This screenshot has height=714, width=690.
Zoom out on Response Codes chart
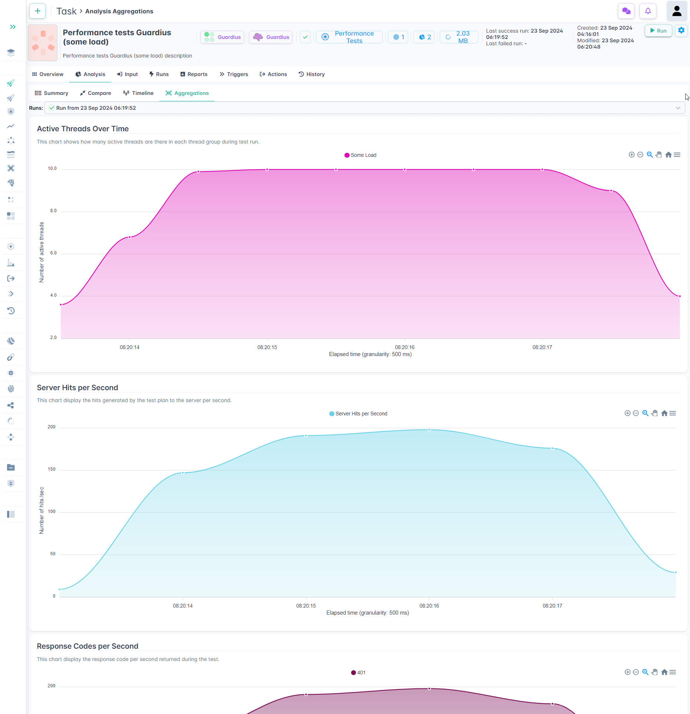[x=635, y=672]
